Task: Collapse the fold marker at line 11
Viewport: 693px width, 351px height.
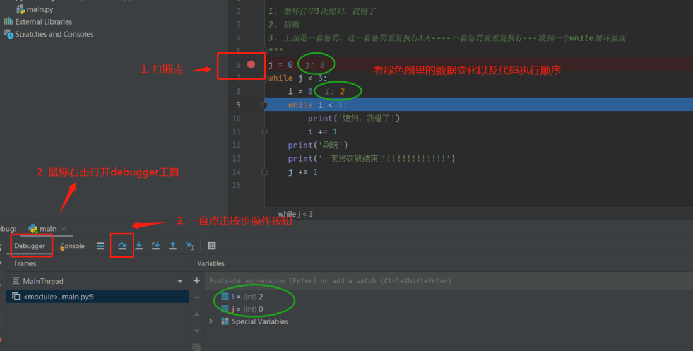Action: (x=264, y=131)
